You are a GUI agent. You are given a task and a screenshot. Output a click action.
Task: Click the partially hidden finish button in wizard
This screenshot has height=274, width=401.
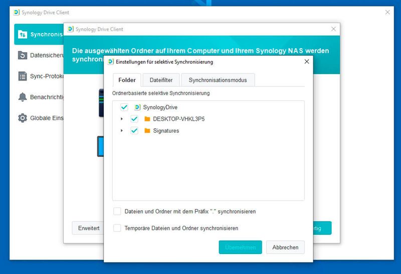tap(322, 228)
